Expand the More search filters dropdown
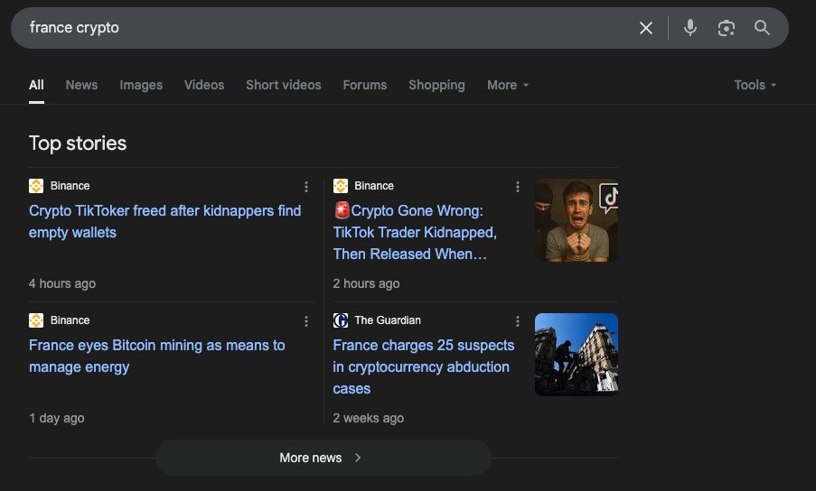The height and width of the screenshot is (491, 816). coord(507,85)
